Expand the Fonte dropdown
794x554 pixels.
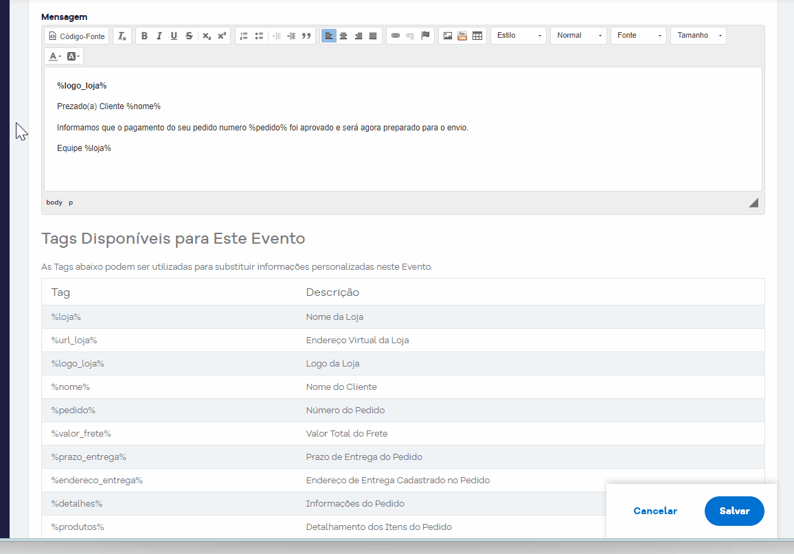coord(639,36)
